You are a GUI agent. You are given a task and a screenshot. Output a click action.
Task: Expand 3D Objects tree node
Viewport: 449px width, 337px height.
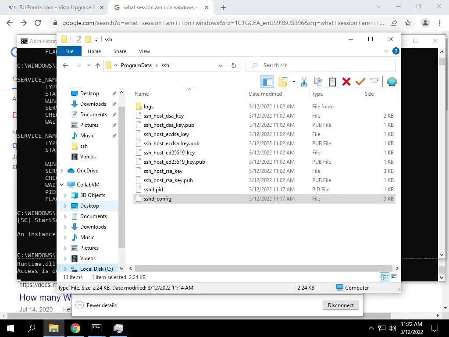(x=65, y=195)
